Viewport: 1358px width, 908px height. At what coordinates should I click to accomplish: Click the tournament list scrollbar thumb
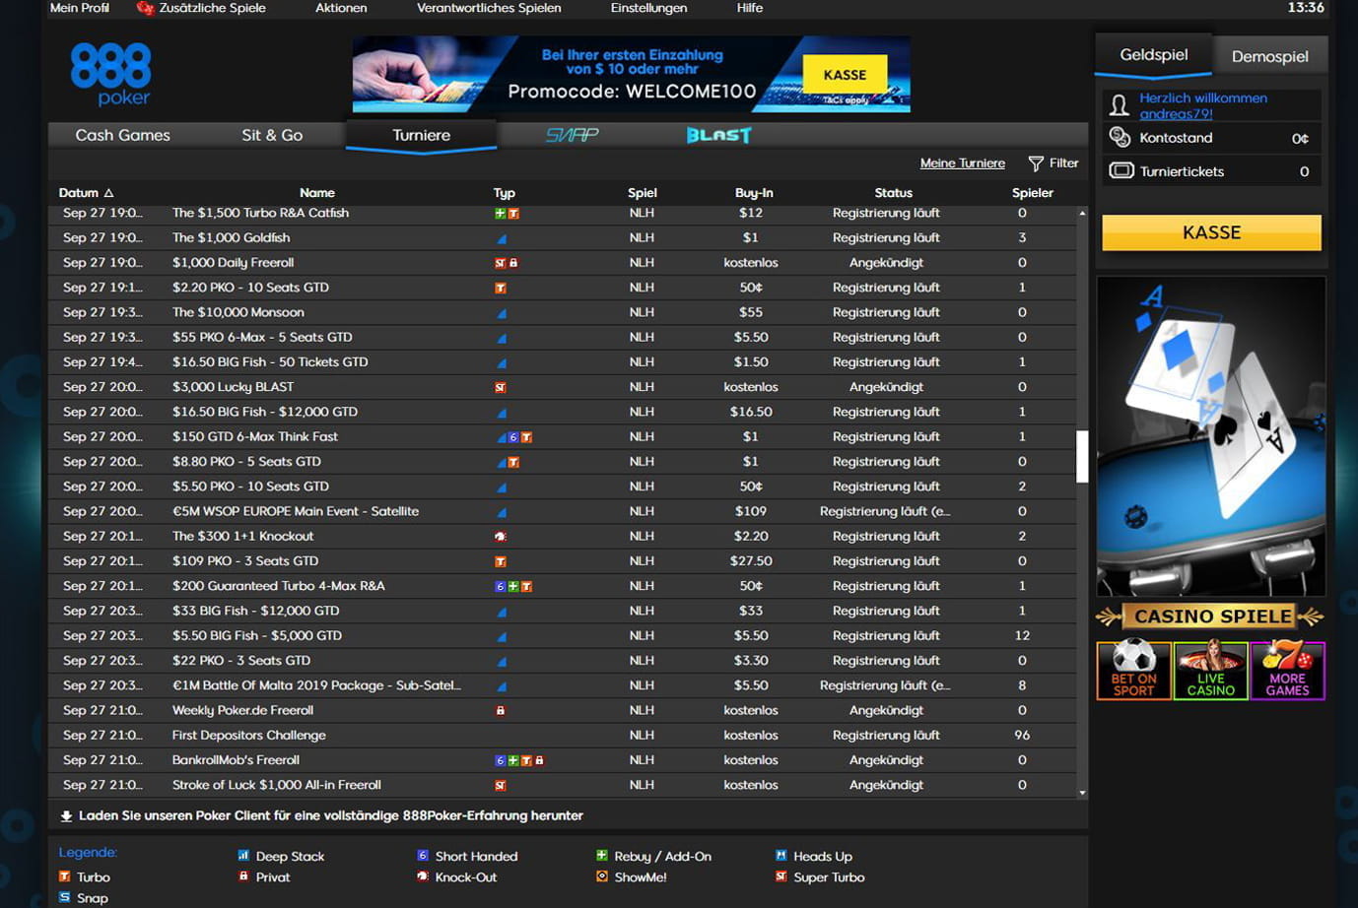1081,456
